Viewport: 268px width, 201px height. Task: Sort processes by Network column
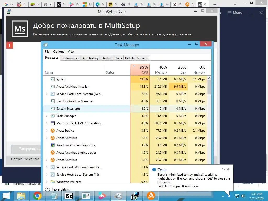(x=197, y=70)
